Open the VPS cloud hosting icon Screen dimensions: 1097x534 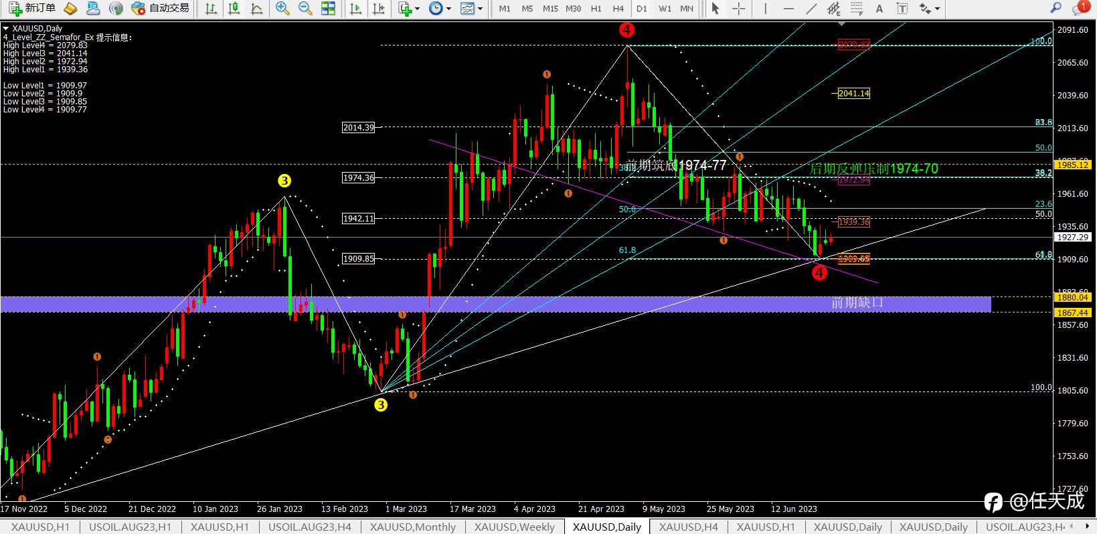[x=93, y=8]
